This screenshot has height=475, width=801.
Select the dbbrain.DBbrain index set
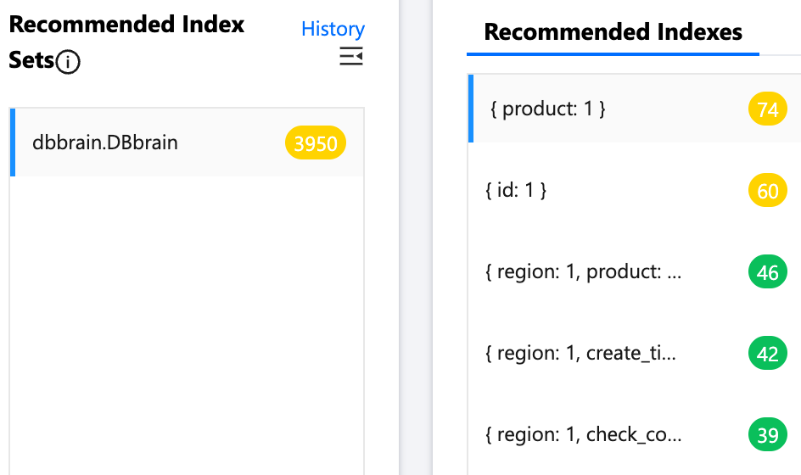click(105, 142)
